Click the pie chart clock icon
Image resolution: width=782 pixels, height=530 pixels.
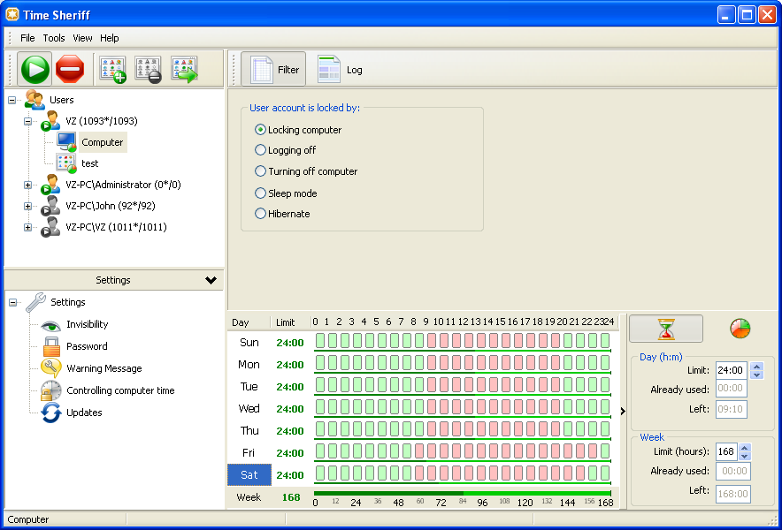tap(740, 329)
